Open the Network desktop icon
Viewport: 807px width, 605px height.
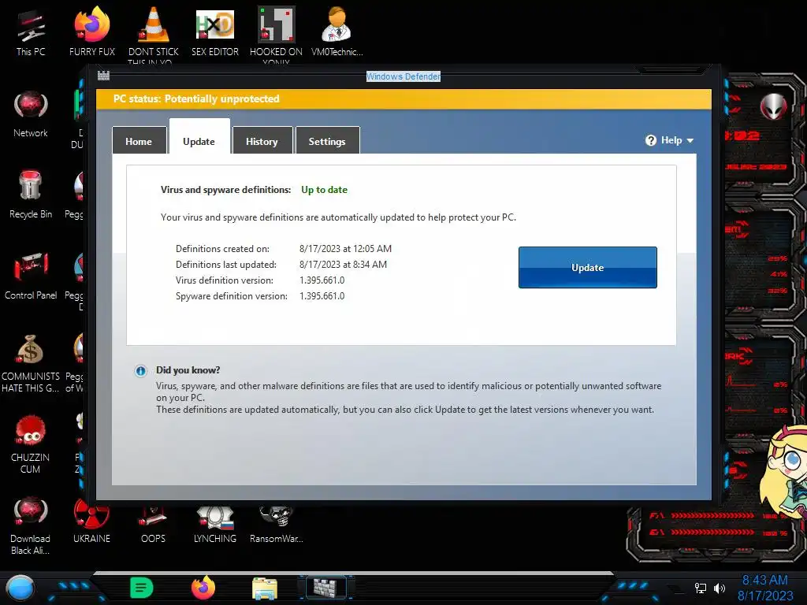point(31,114)
